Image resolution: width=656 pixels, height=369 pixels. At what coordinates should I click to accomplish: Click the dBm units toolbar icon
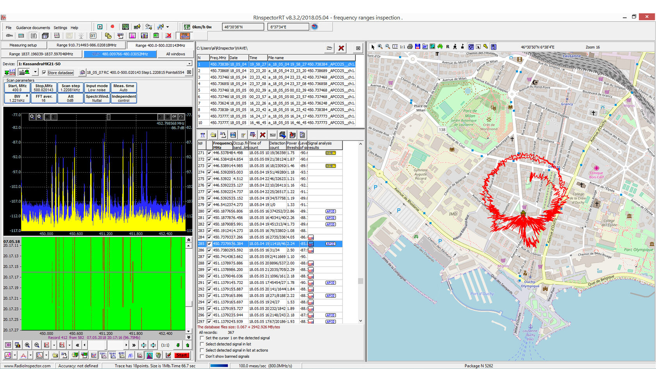click(x=9, y=36)
